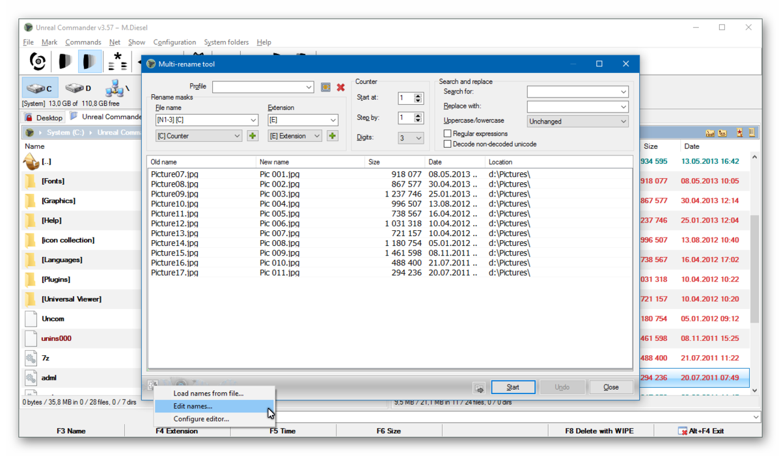
Task: Click the parent folder icon in right panel
Action: tap(722, 133)
